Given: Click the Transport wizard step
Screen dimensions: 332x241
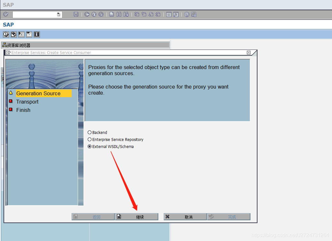Looking at the screenshot, I should [x=27, y=102].
